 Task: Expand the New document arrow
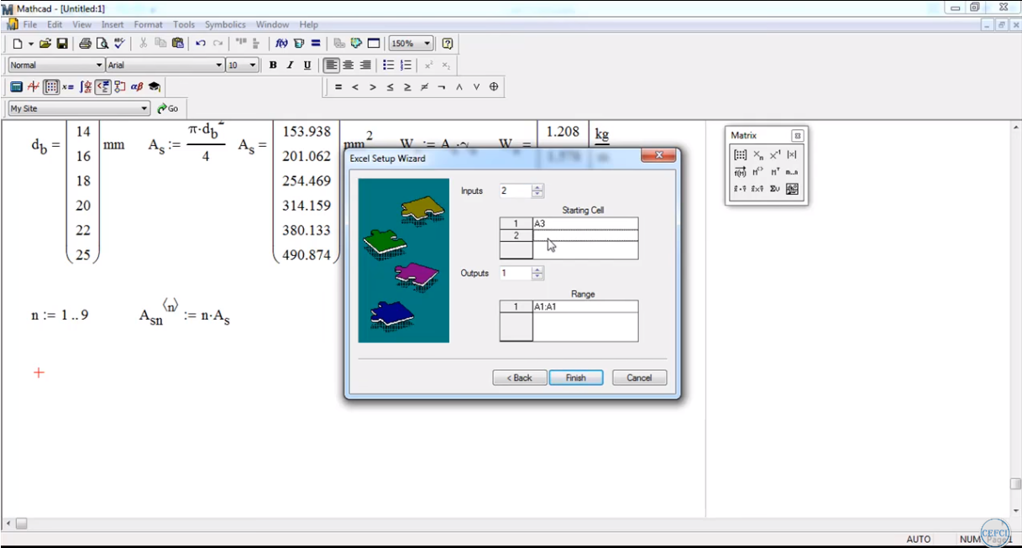click(31, 44)
